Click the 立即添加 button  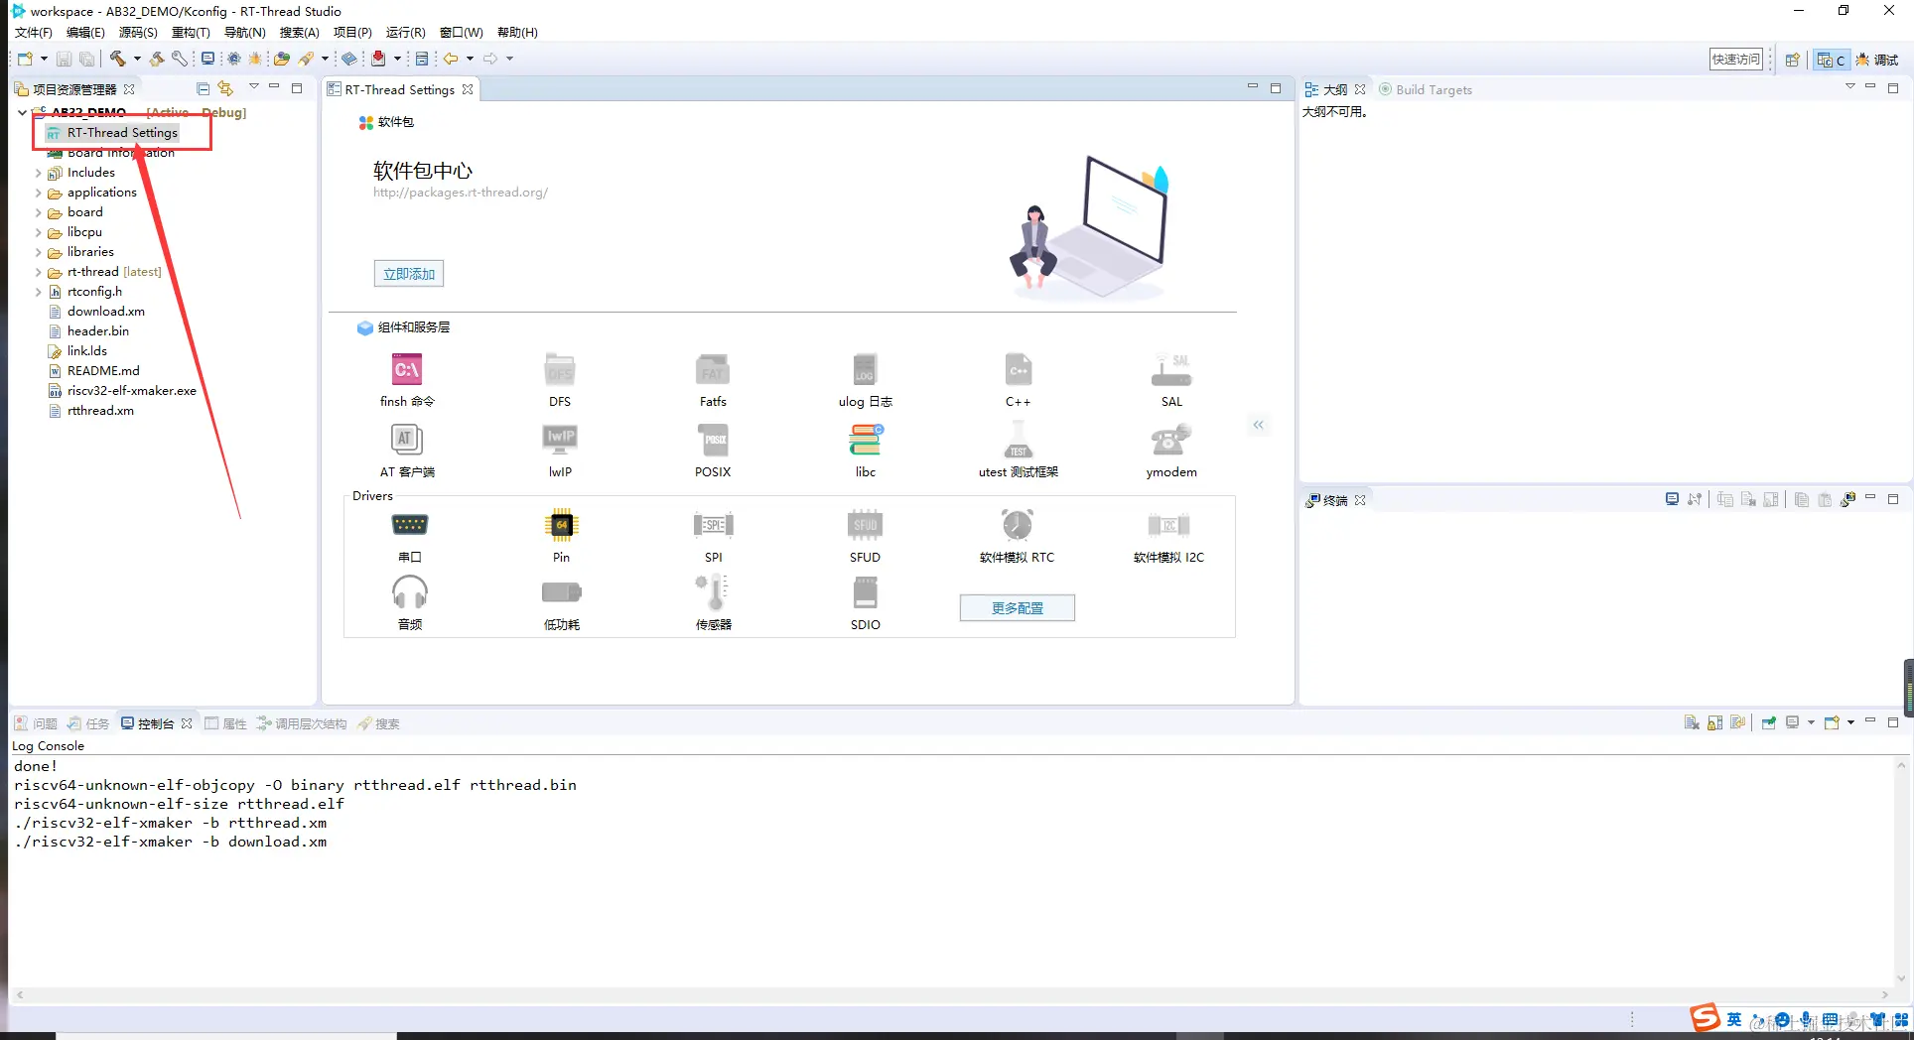coord(409,274)
